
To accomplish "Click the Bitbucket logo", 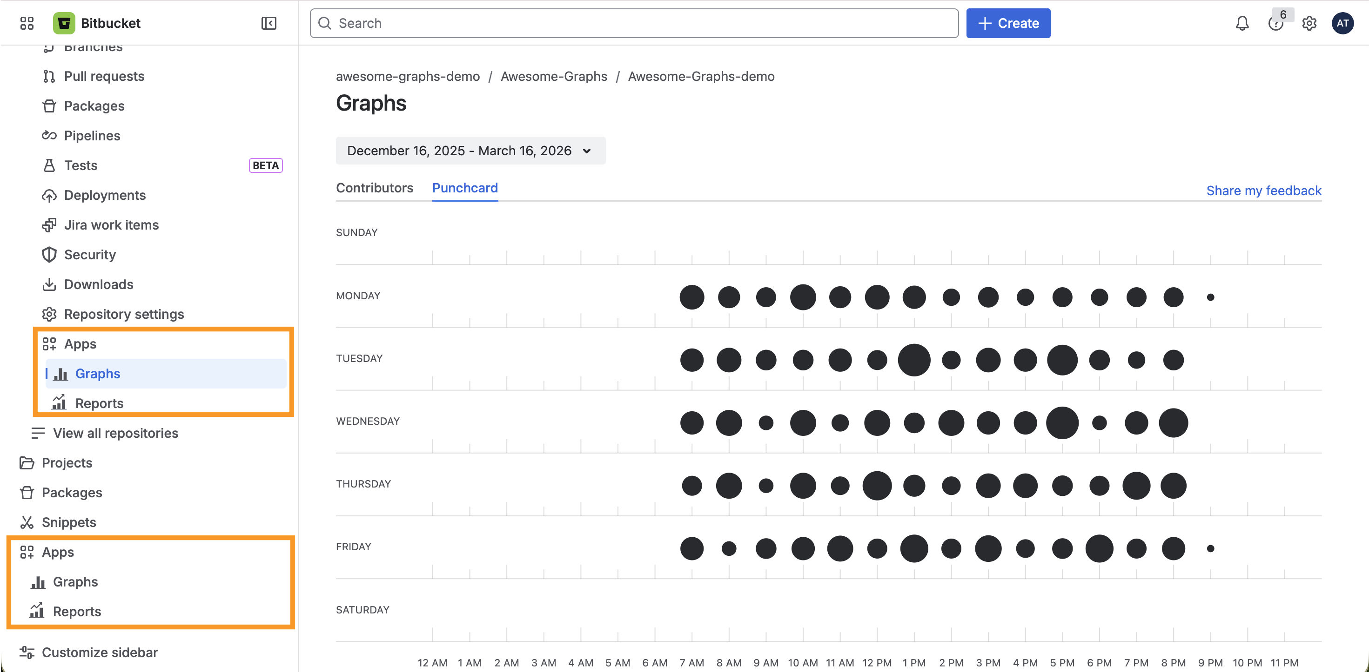I will click(x=64, y=23).
